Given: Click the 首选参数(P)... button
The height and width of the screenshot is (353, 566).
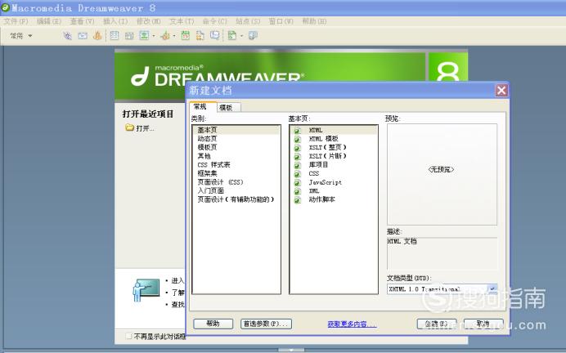Looking at the screenshot, I should click(x=266, y=324).
